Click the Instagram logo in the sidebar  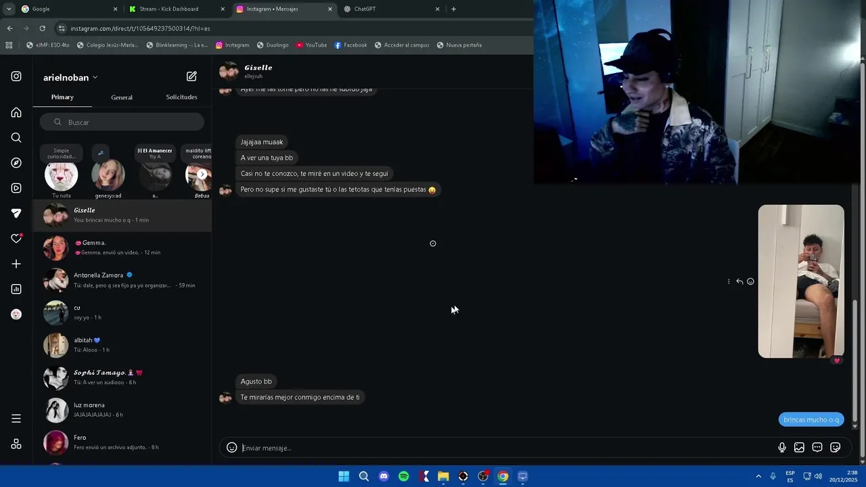(16, 76)
